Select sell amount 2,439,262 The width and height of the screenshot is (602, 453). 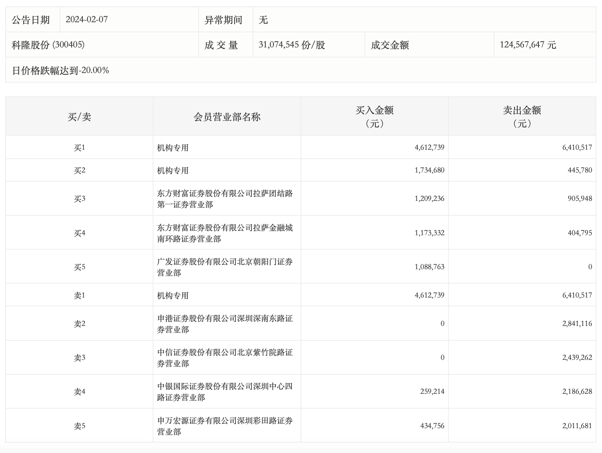[577, 358]
